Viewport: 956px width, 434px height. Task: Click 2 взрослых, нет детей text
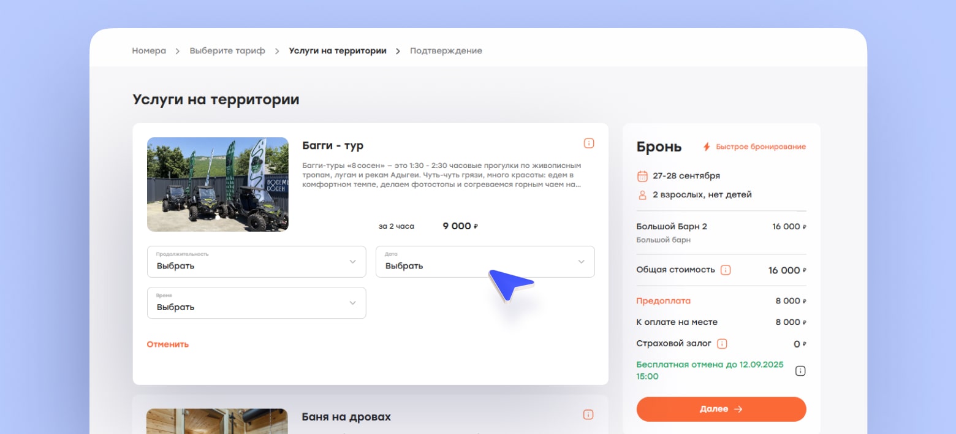tap(702, 195)
